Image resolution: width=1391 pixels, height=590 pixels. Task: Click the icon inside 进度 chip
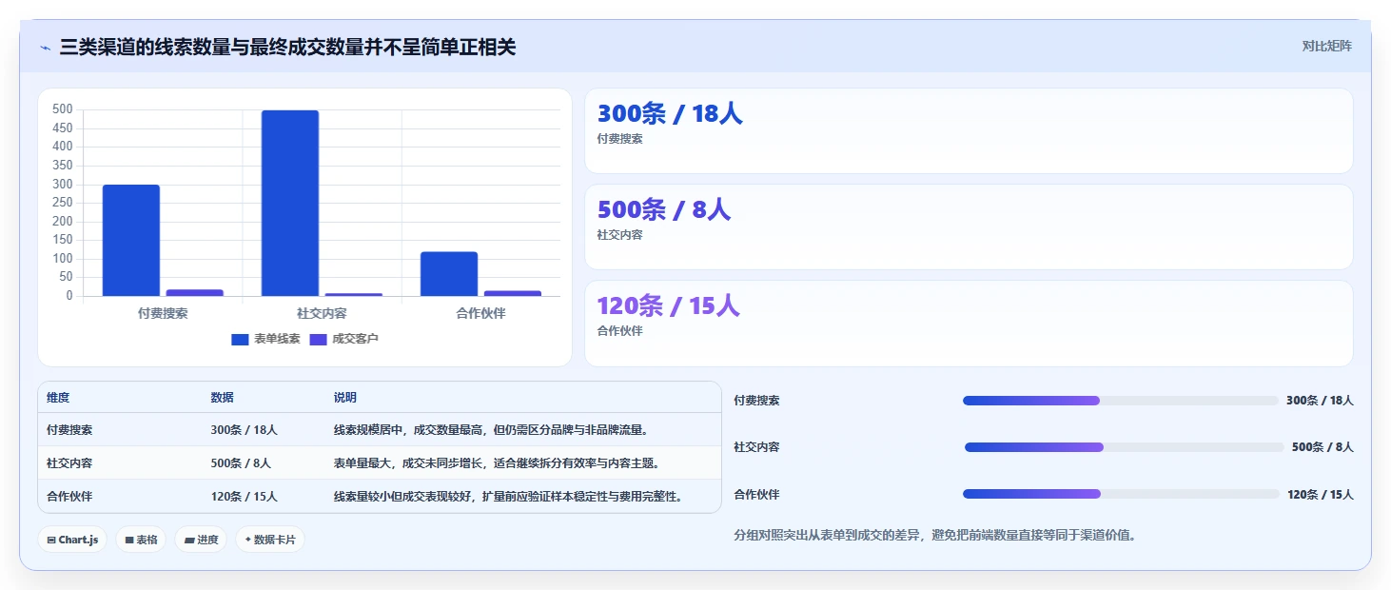(x=189, y=540)
